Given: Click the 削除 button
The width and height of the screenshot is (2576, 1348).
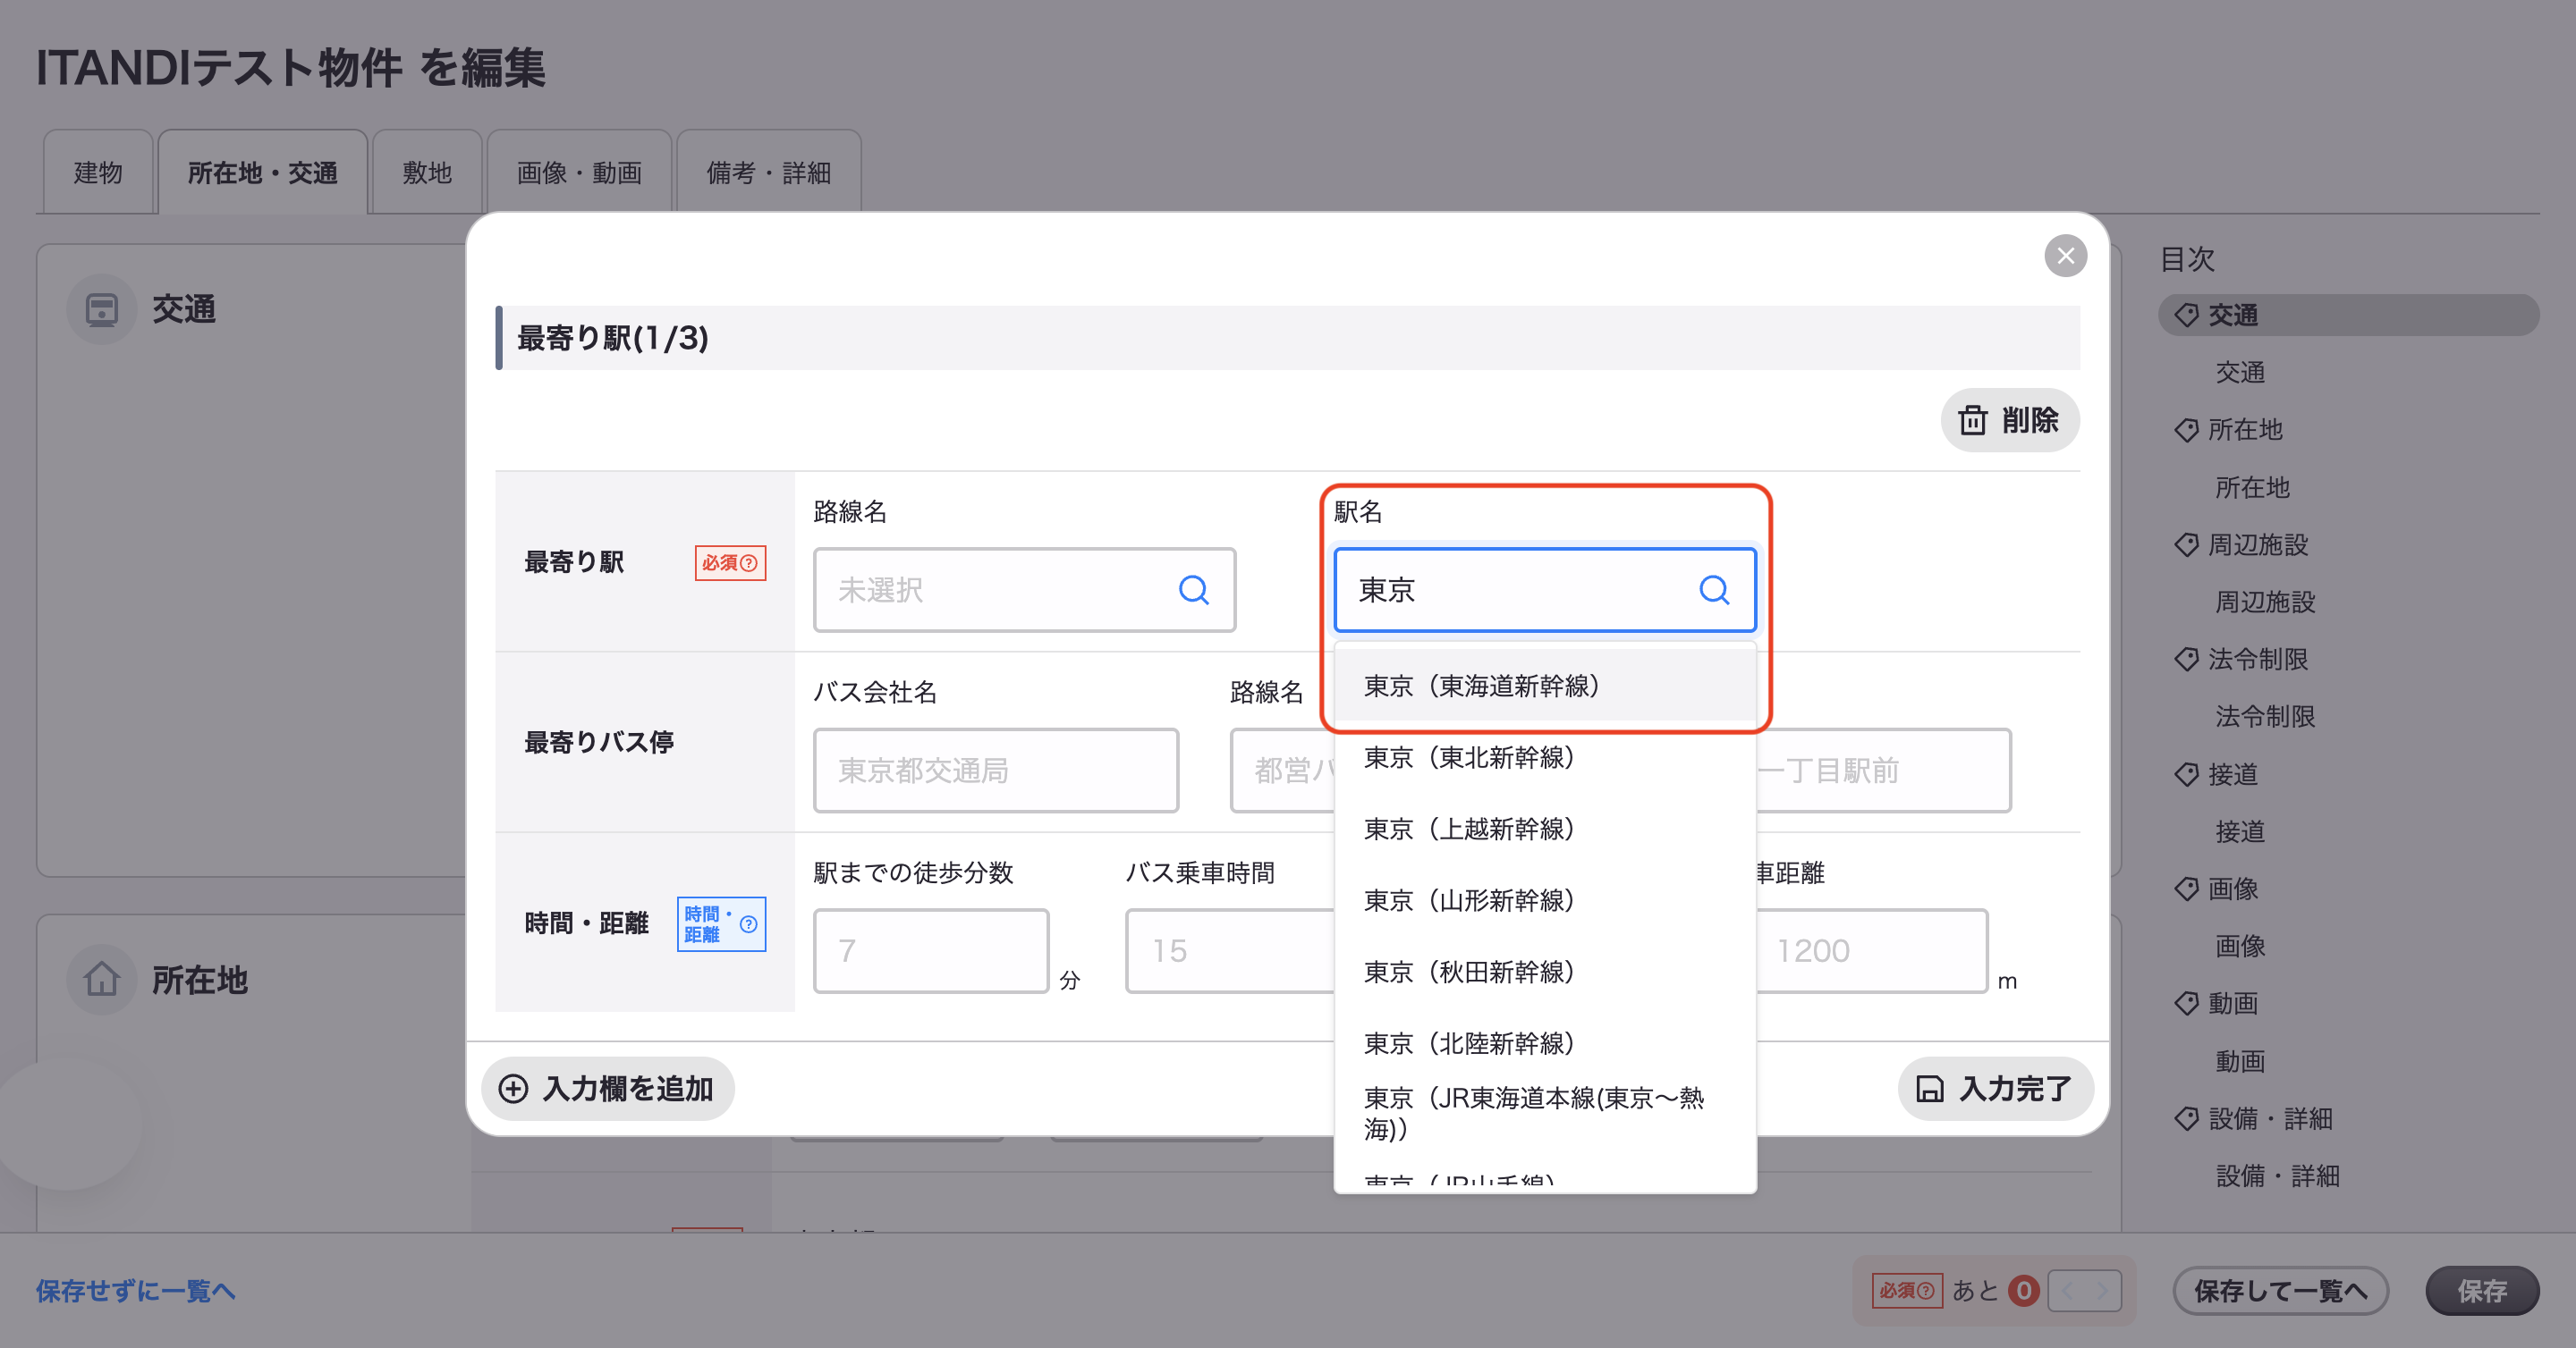Looking at the screenshot, I should pyautogui.click(x=2010, y=420).
